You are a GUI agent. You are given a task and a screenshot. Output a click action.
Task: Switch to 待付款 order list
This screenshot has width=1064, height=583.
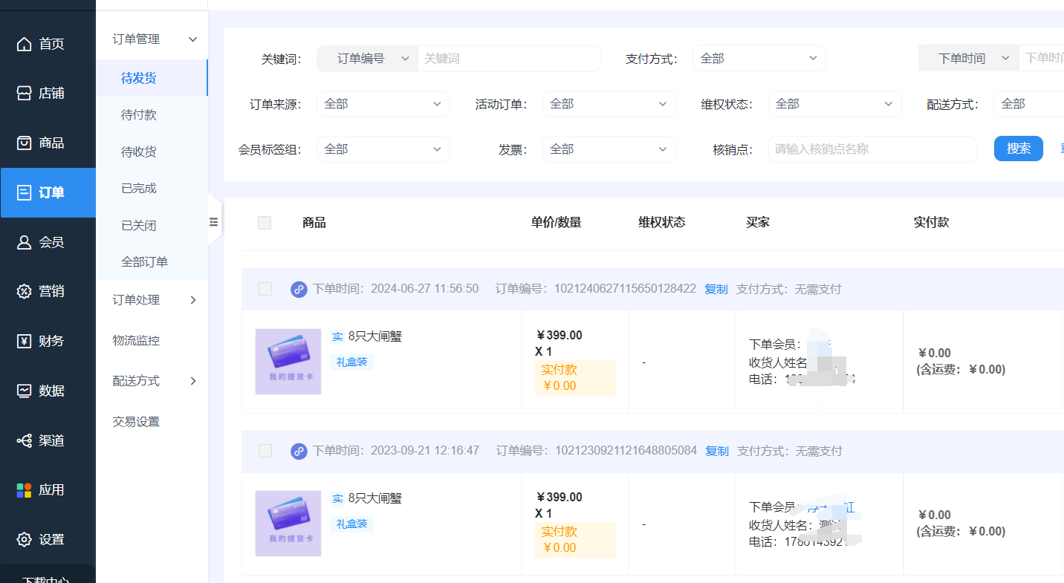coord(139,115)
